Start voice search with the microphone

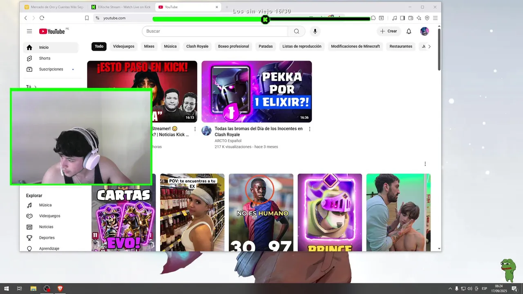[315, 31]
